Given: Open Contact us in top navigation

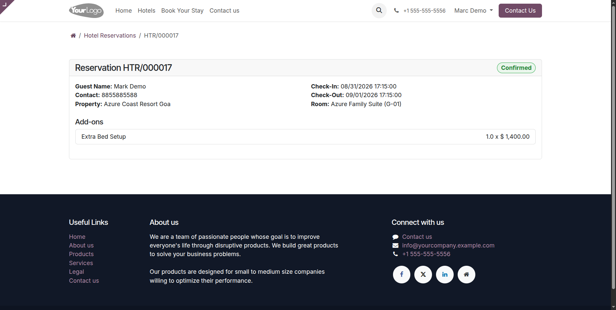Looking at the screenshot, I should coord(224,11).
